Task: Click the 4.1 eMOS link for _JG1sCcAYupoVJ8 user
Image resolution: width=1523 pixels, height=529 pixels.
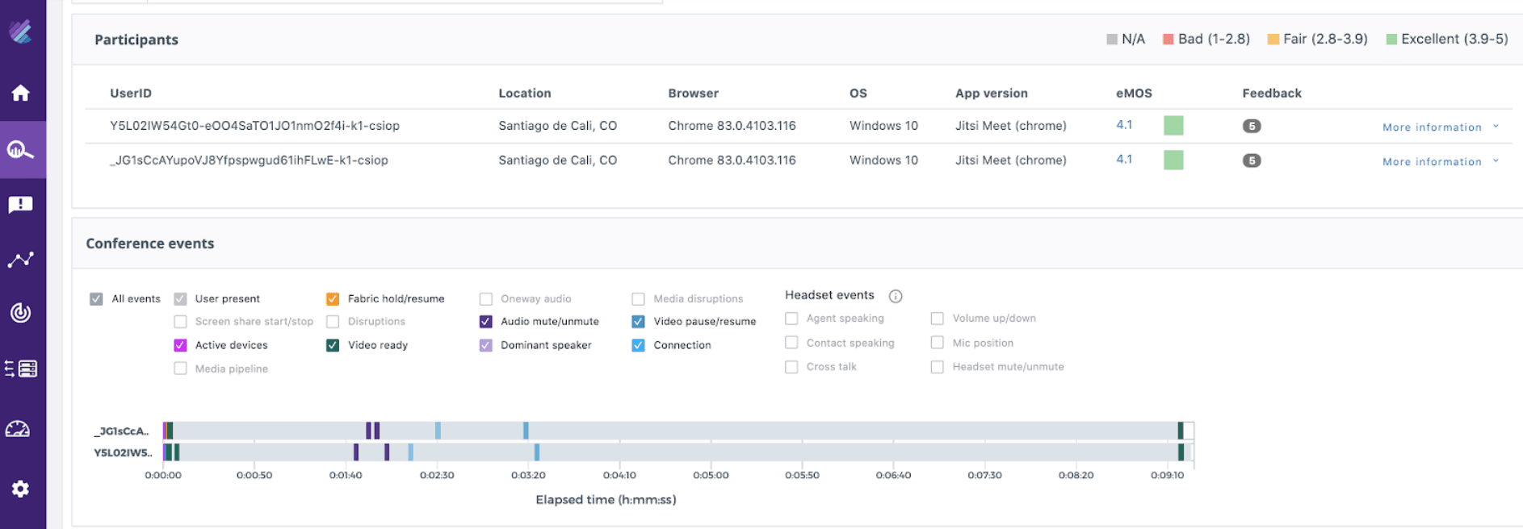Action: pos(1124,160)
